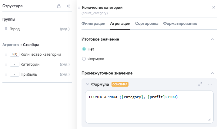Collapse the Итоговое значение section
This screenshot has width=220, height=129.
point(212,39)
